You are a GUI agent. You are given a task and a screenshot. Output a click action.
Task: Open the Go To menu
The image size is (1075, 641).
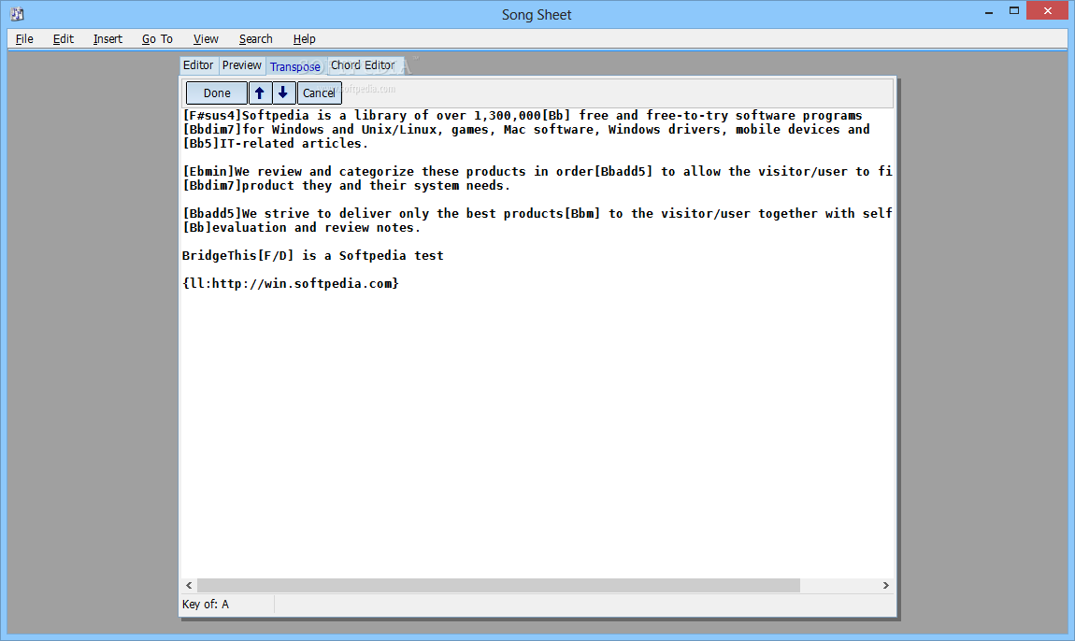(157, 39)
